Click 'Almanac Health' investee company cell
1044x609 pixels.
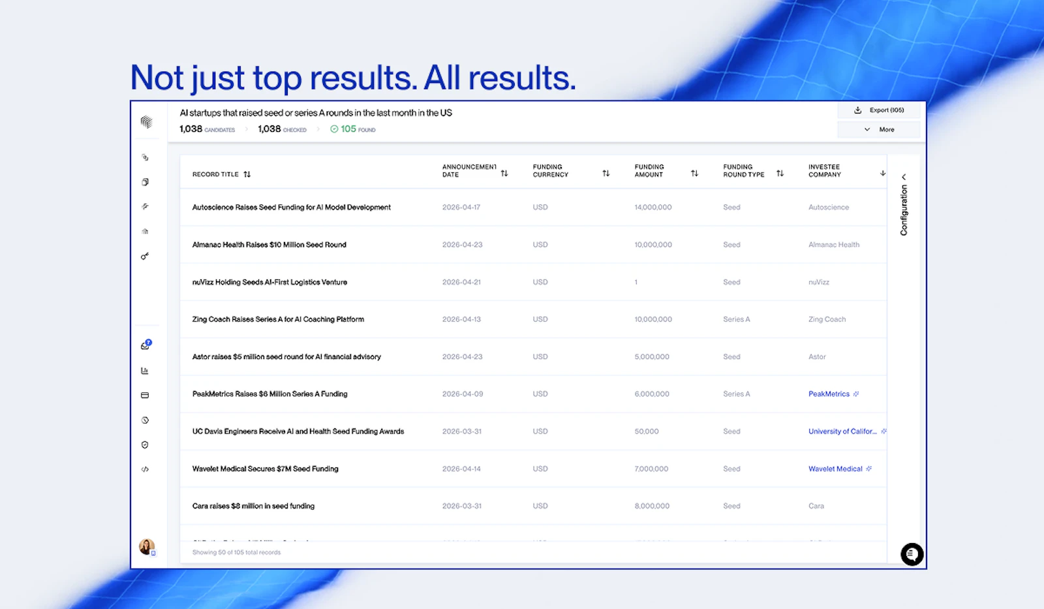click(x=834, y=245)
